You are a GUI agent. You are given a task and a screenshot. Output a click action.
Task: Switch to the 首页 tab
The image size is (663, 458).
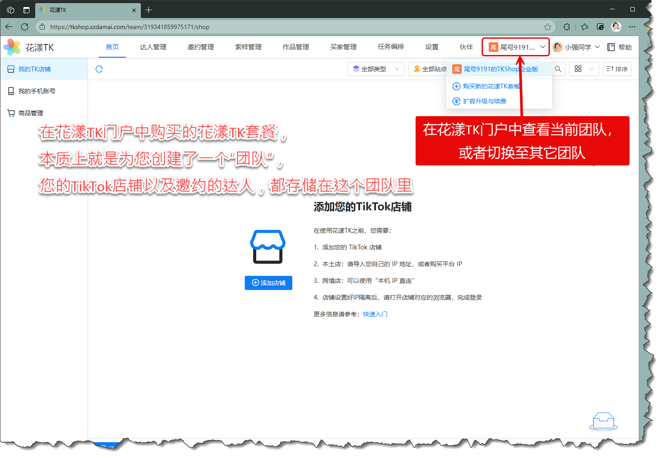point(112,47)
